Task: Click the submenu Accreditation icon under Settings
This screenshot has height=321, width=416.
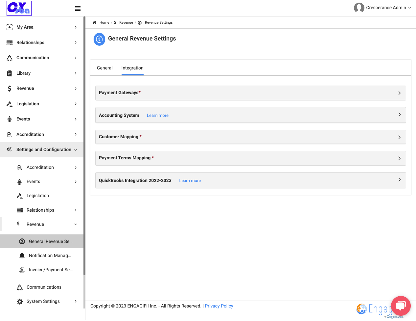Action: click(x=20, y=168)
